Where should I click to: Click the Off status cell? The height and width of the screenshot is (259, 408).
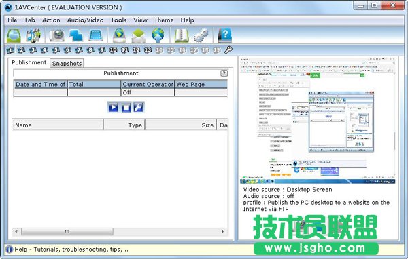148,92
